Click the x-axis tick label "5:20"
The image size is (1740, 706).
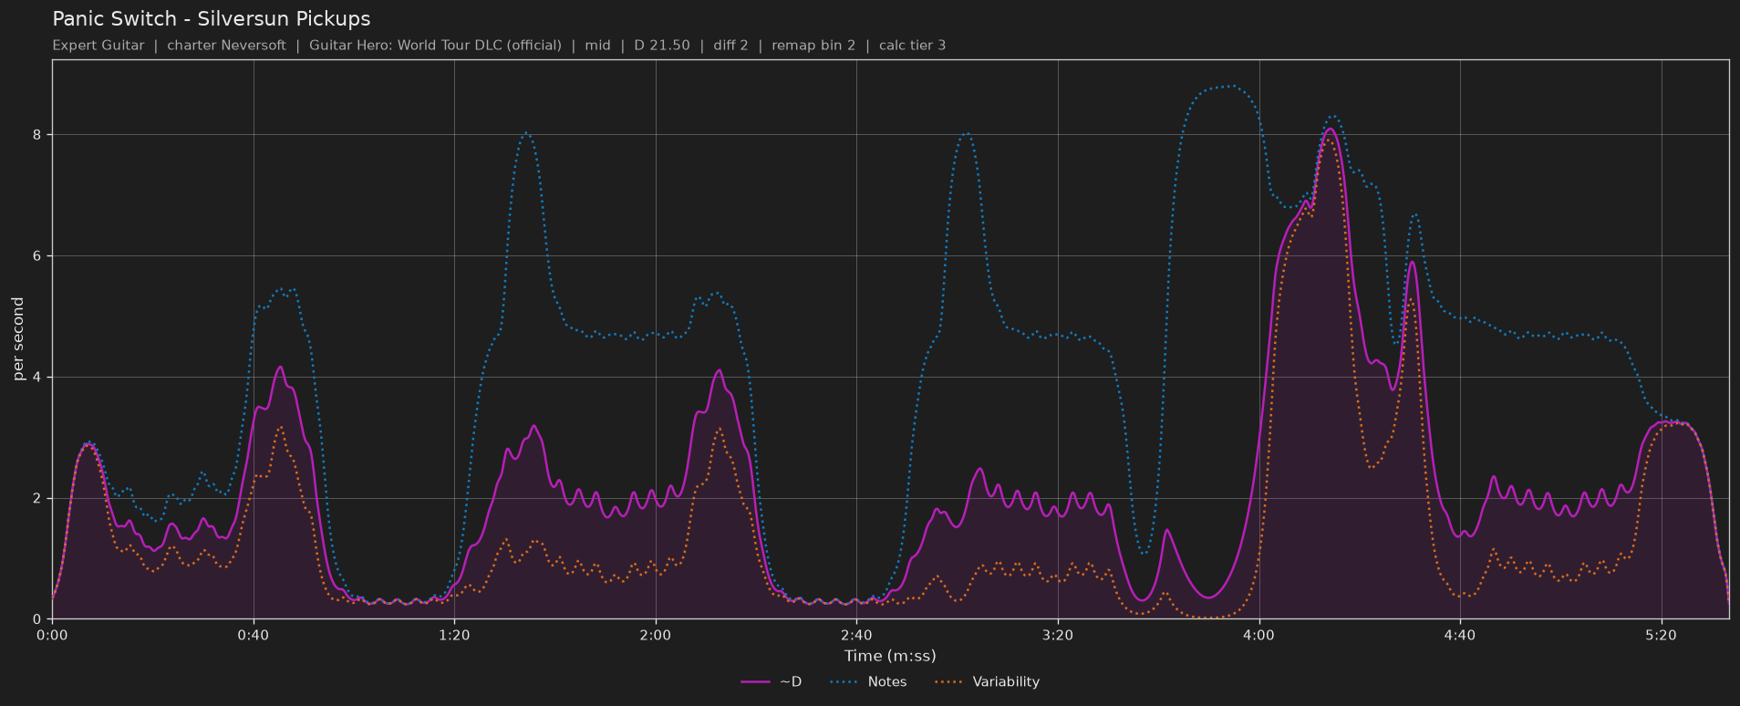(x=1661, y=635)
